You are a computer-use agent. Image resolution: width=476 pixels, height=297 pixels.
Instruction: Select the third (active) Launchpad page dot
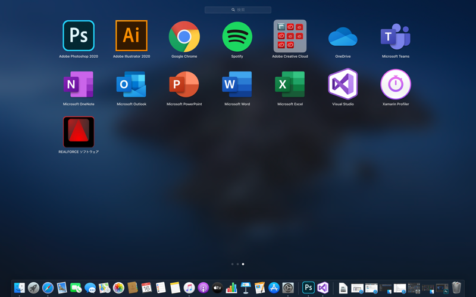(x=243, y=264)
